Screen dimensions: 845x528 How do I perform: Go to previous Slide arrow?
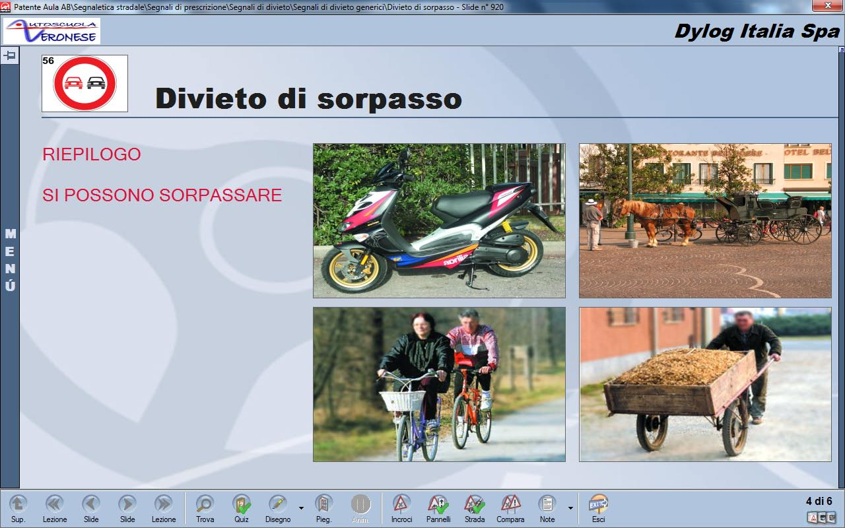coord(91,508)
